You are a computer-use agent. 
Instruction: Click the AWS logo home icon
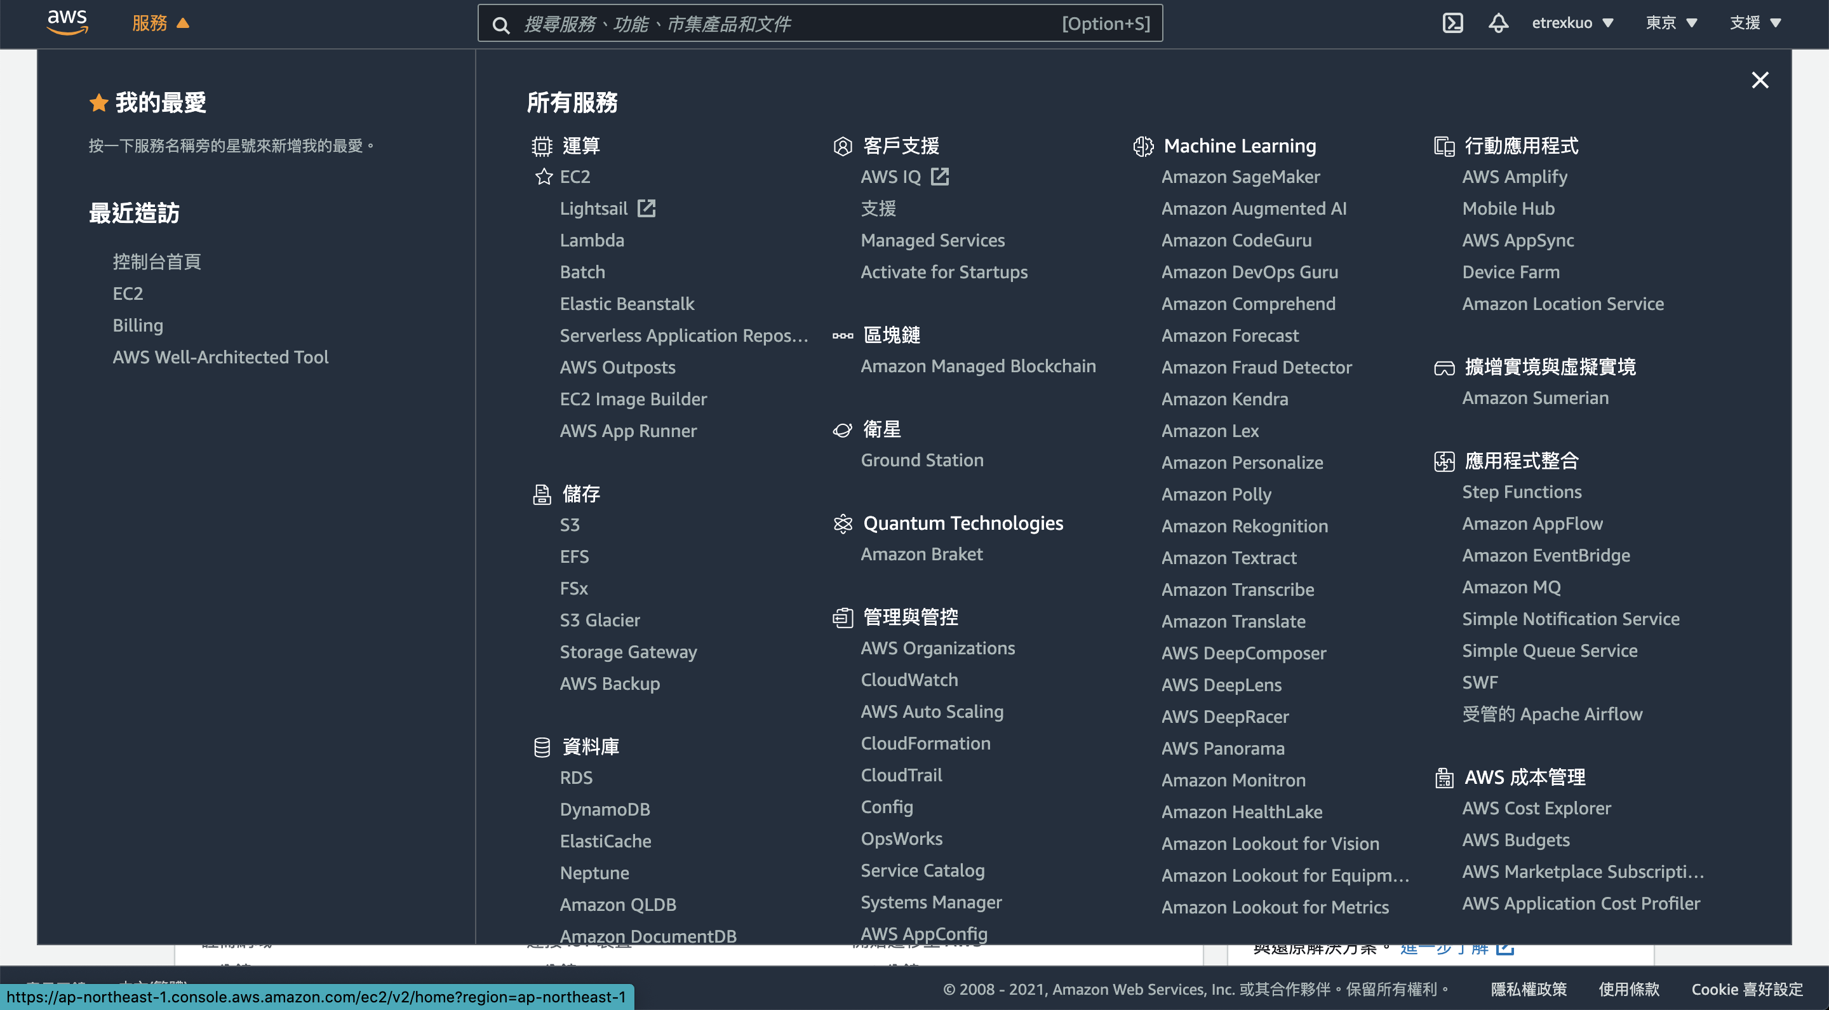pyautogui.click(x=67, y=23)
